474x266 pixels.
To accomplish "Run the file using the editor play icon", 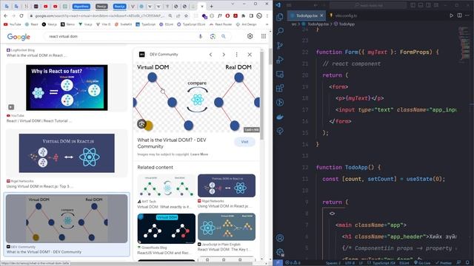I will pyautogui.click(x=451, y=16).
